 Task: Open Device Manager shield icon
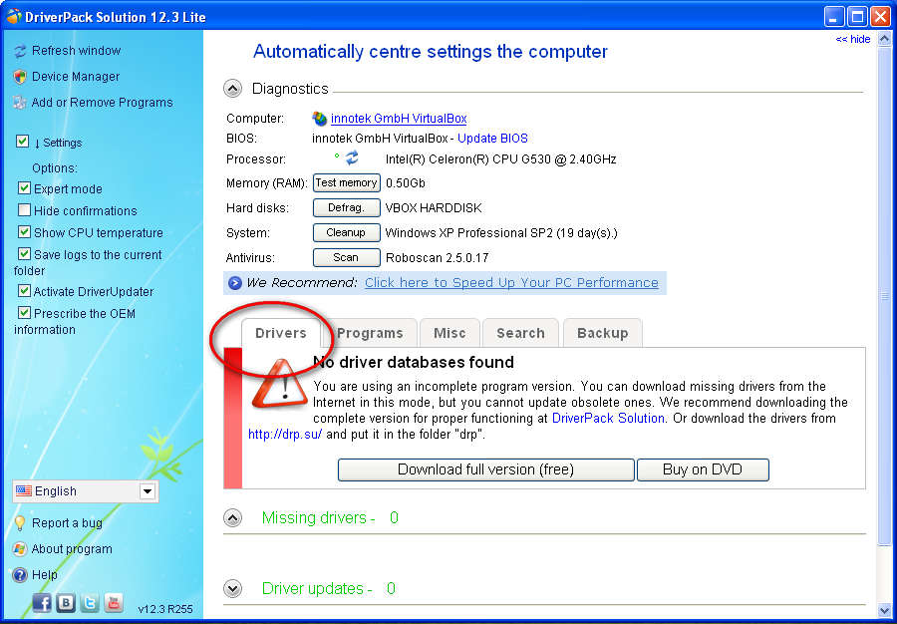(x=20, y=77)
